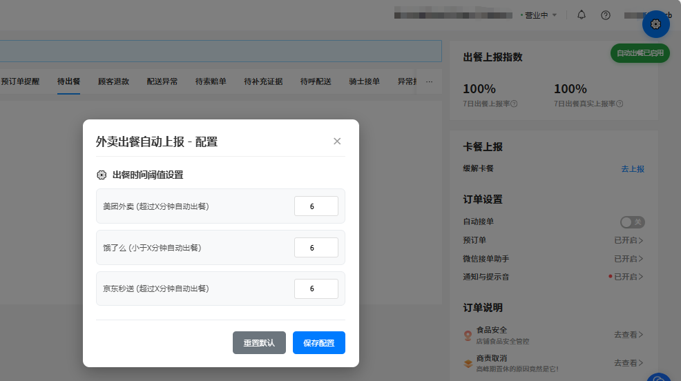Open the 顾客退款 tab

(113, 81)
